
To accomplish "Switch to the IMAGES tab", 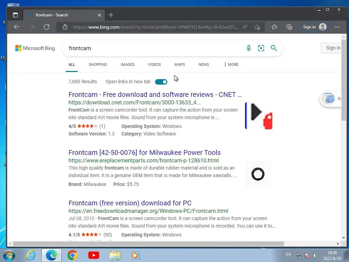I will 127,64.
